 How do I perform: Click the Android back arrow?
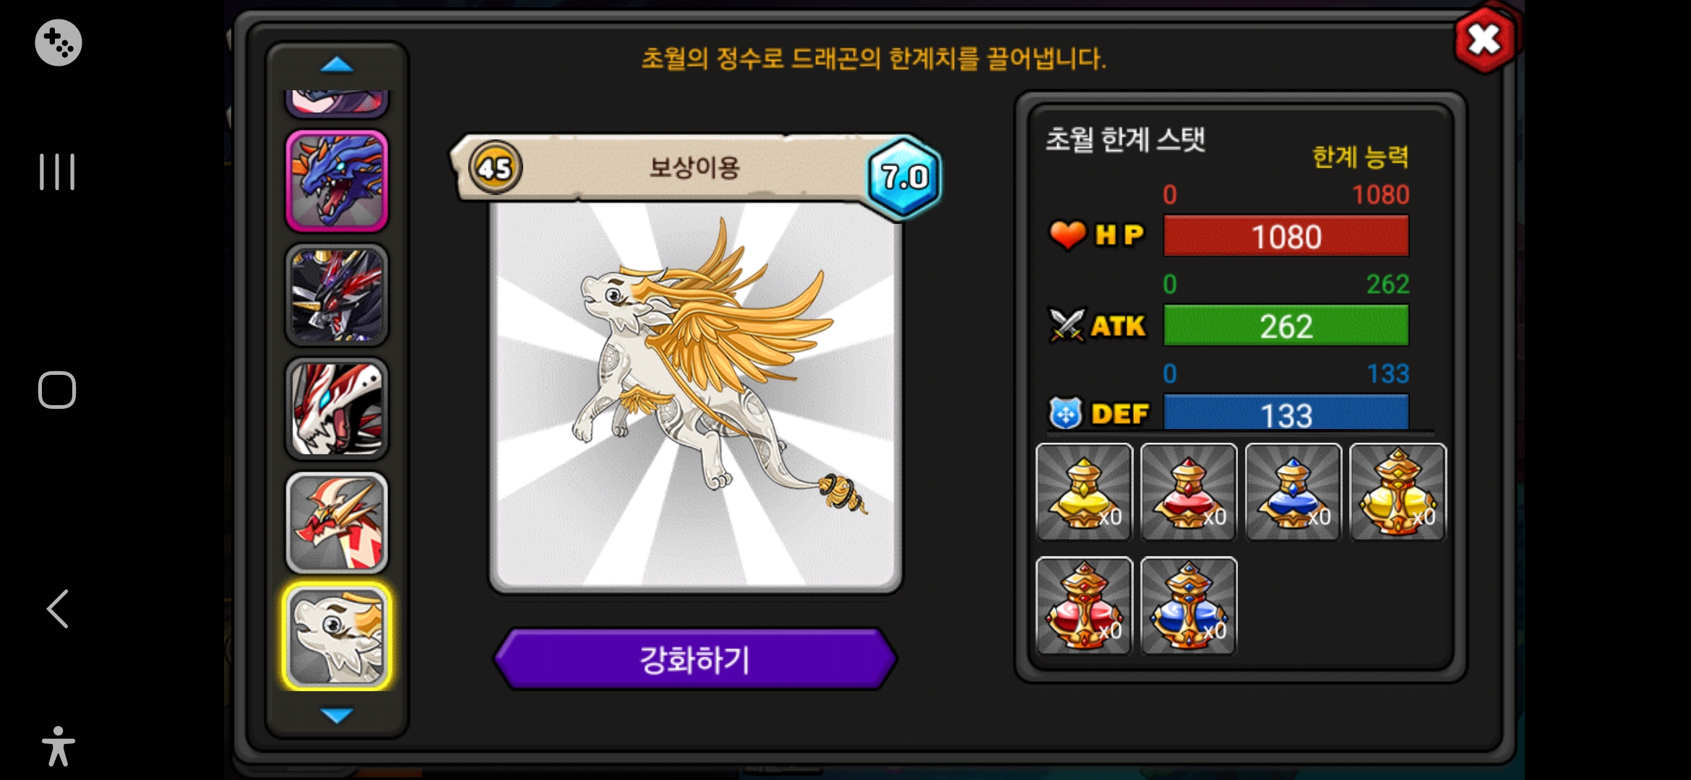coord(58,608)
